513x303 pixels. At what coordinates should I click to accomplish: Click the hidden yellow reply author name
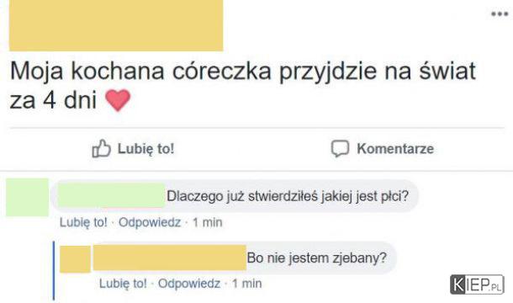[x=170, y=258]
